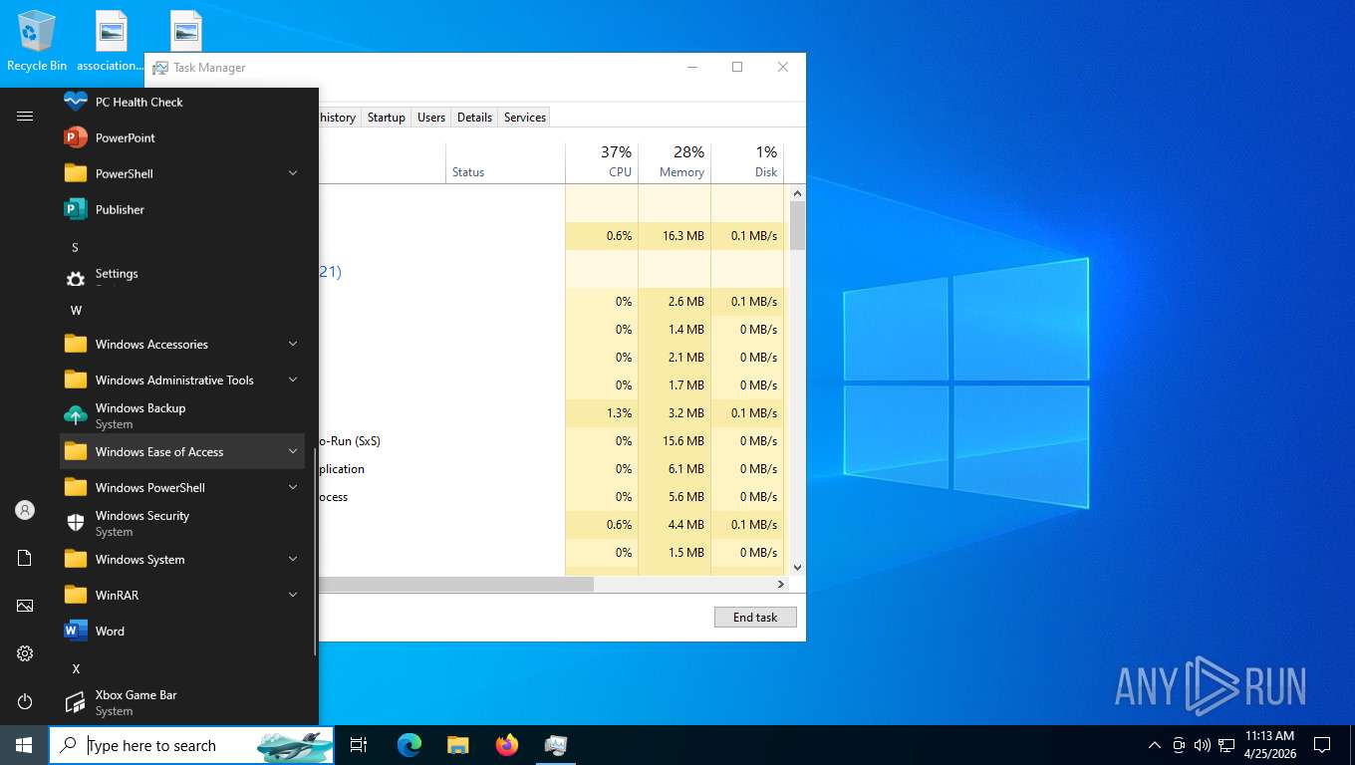Open Windows System folder
The image size is (1355, 765).
point(183,559)
